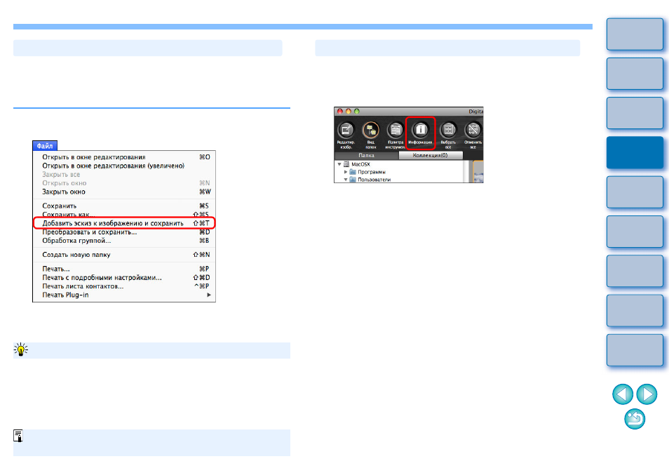Select Печать листа контактов...
The image size is (669, 473).
pyautogui.click(x=124, y=286)
